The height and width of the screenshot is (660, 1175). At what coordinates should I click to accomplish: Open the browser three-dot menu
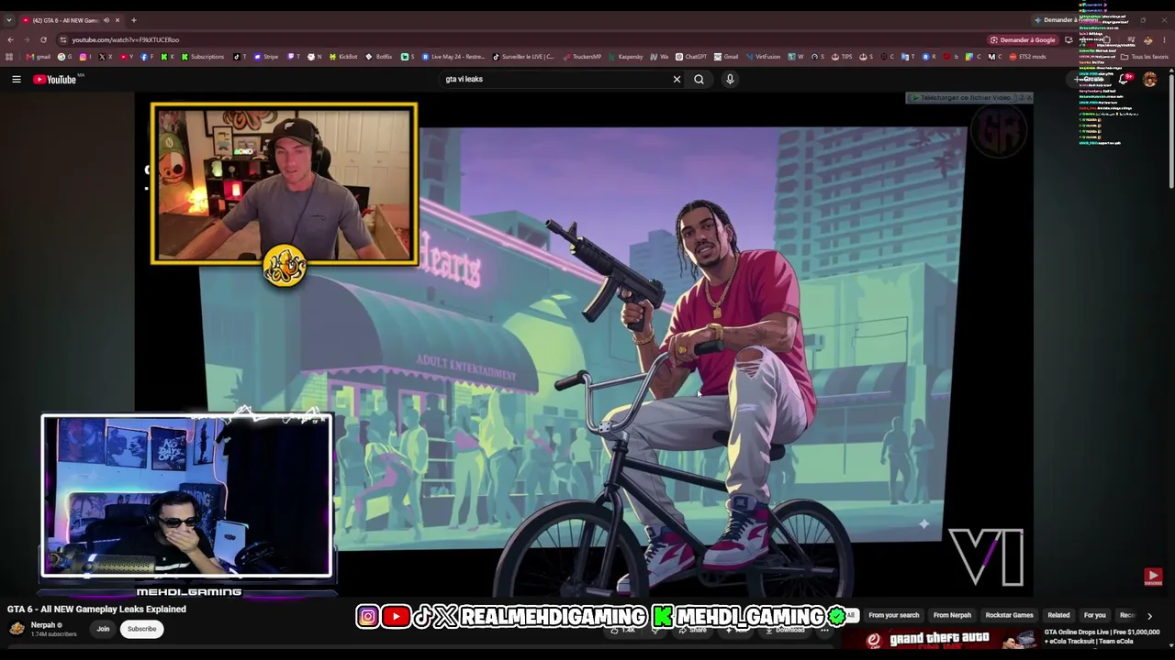(x=1163, y=40)
